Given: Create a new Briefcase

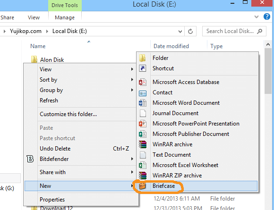Looking at the screenshot, I should tap(197, 186).
